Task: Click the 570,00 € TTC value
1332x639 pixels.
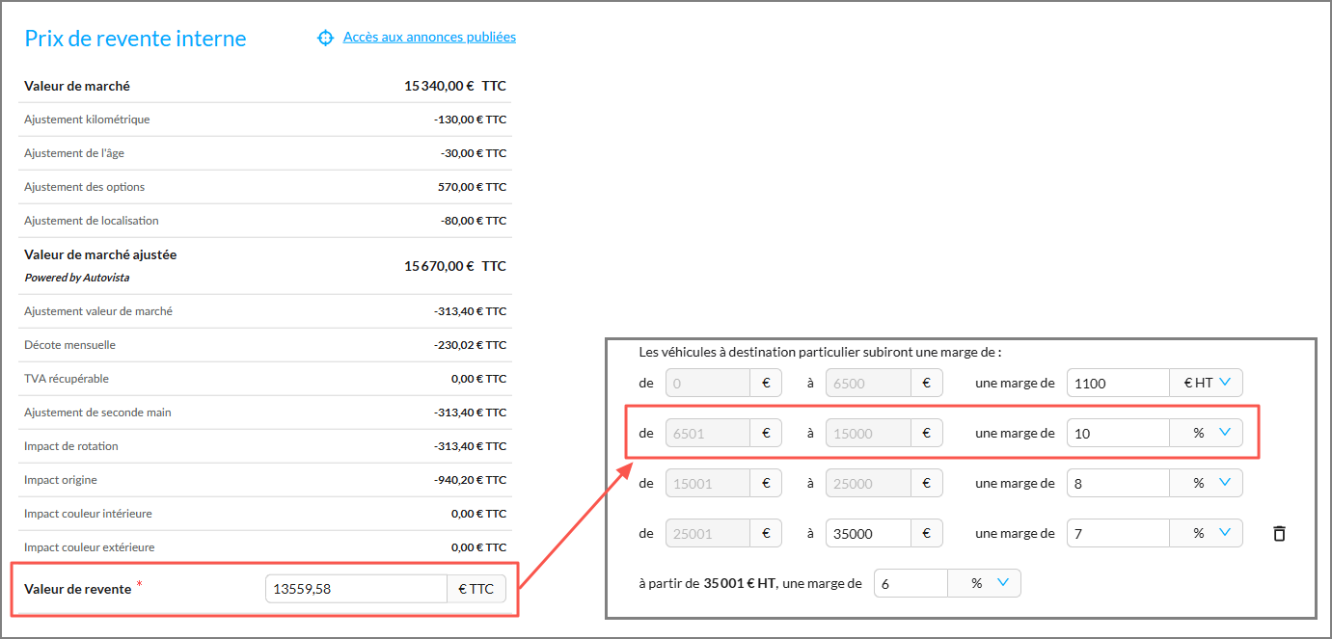Action: [x=473, y=187]
